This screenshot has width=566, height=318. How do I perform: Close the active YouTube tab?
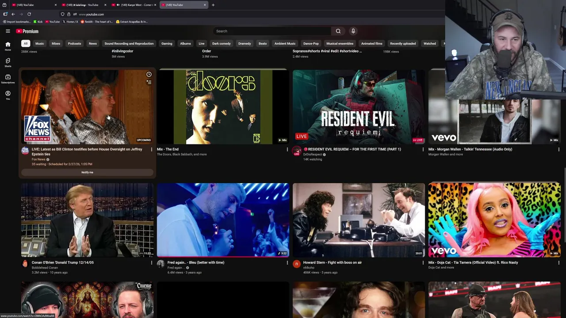[205, 5]
